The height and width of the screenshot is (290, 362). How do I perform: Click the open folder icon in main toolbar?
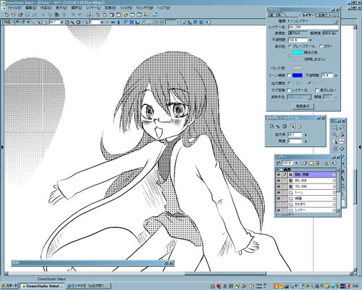20,14
